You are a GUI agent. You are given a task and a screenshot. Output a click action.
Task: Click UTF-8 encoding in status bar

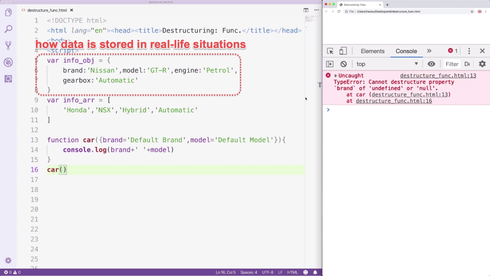point(268,273)
